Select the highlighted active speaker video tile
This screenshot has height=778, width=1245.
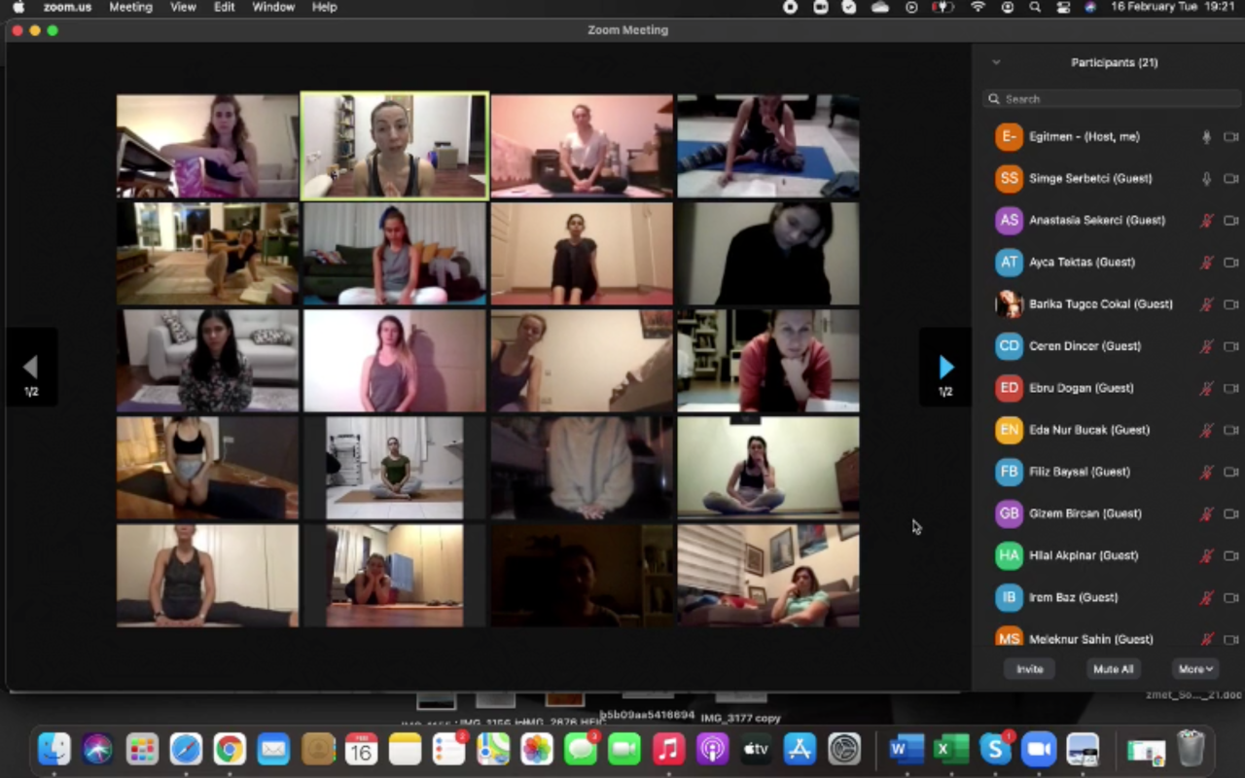pos(394,146)
